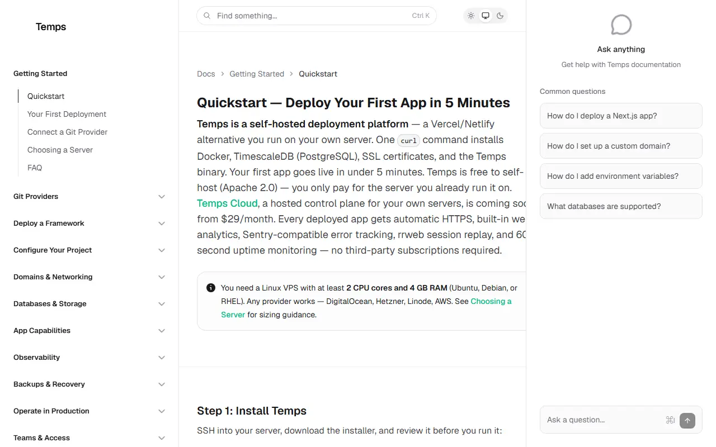Screen dimensions: 716x447
Task: Expand the Backups & Recovery section
Action: click(x=89, y=384)
